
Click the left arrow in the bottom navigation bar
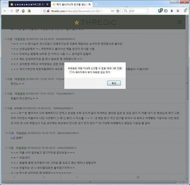click(14, 177)
